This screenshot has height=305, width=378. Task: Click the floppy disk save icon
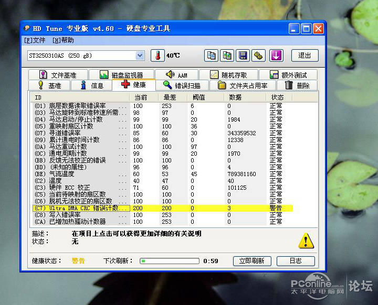click(243, 56)
